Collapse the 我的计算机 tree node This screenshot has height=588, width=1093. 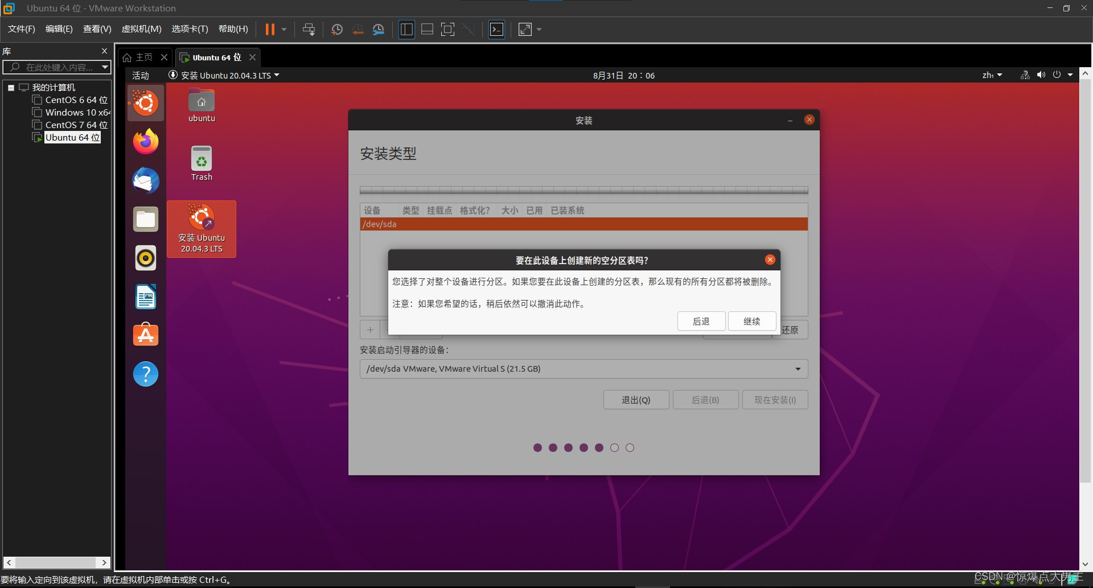pos(11,88)
